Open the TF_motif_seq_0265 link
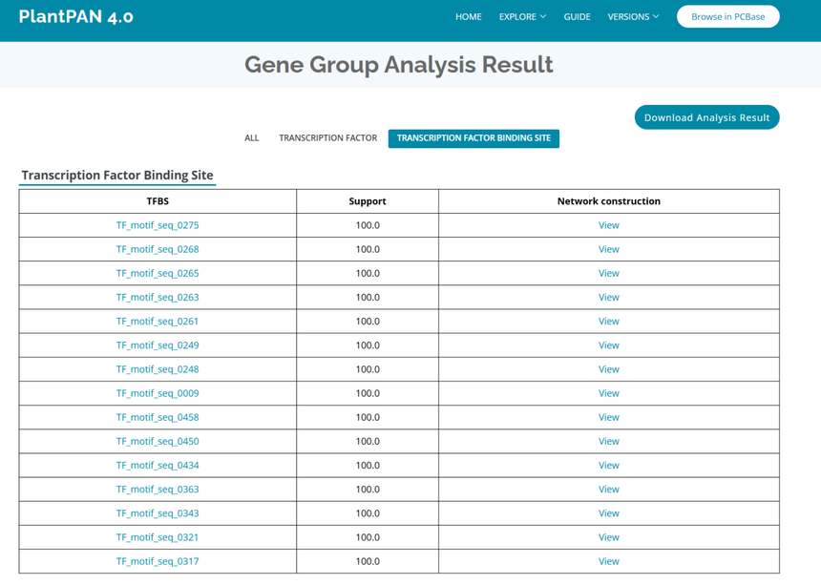821x585 pixels. coord(158,274)
